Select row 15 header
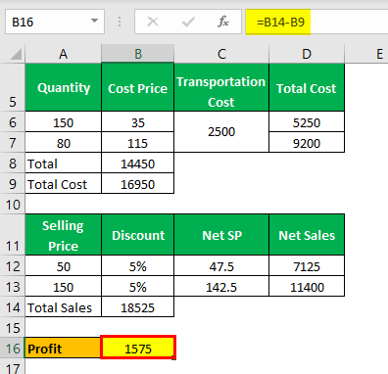Viewport: 388px width, 374px height. (x=13, y=328)
